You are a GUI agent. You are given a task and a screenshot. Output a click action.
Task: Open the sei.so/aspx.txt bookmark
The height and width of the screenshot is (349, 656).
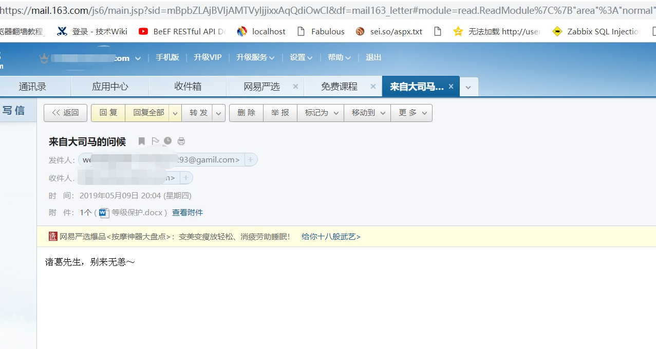[x=389, y=32]
